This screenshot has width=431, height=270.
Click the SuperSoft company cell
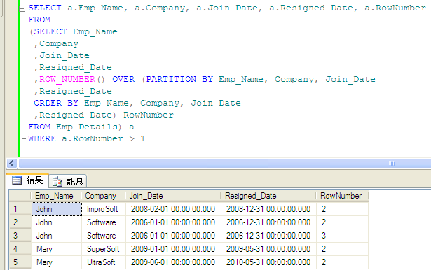(x=104, y=249)
